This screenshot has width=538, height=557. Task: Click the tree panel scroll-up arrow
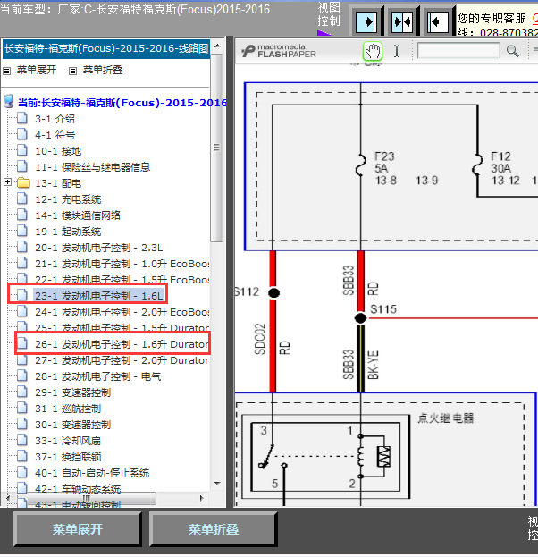pos(217,46)
